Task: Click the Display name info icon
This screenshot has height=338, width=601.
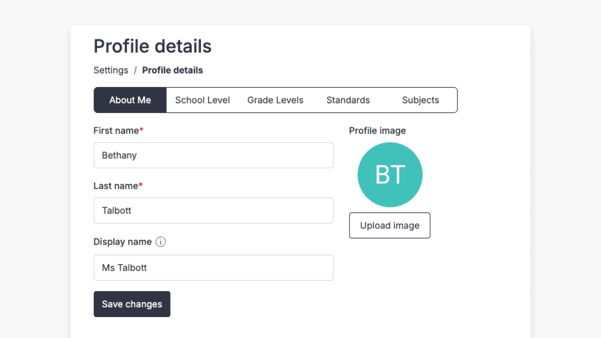Action: pyautogui.click(x=161, y=242)
